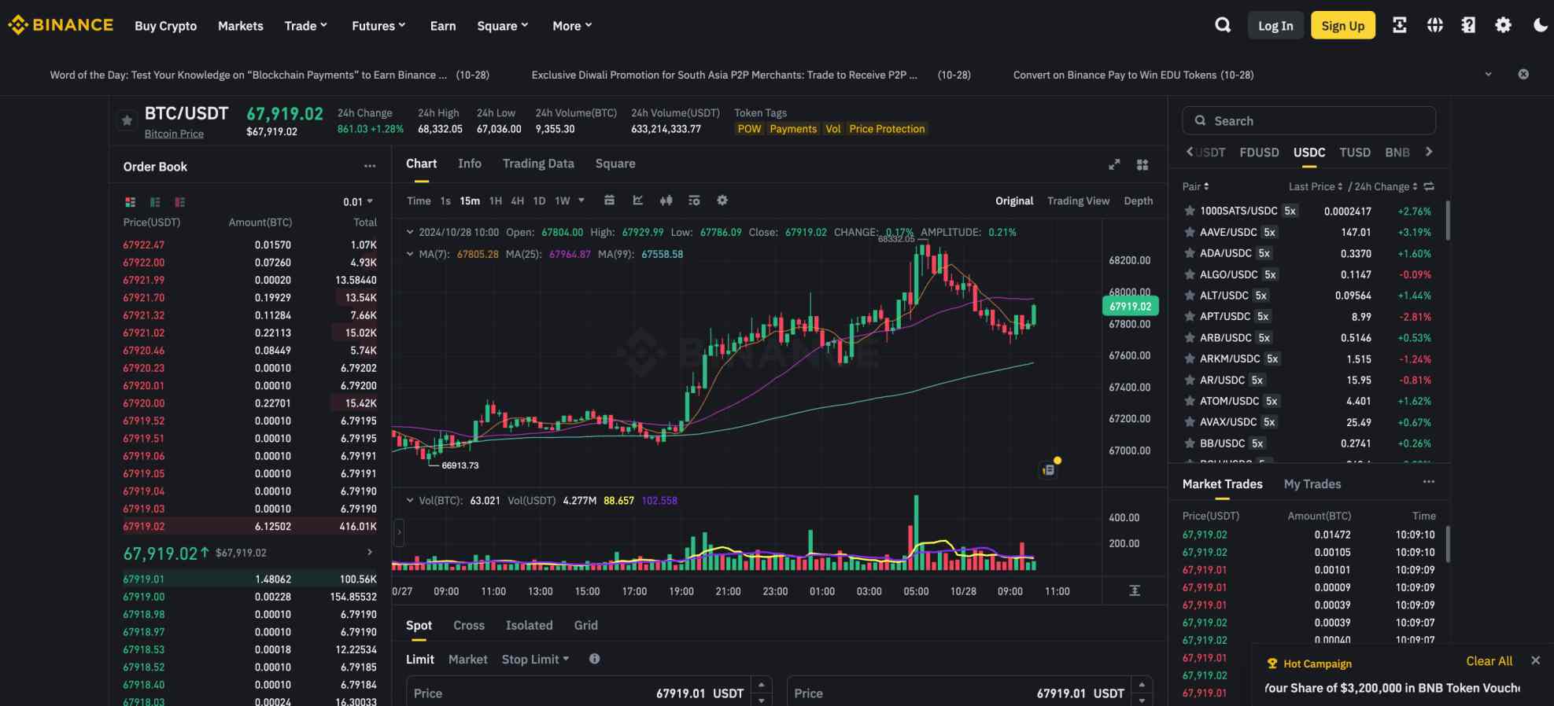Image resolution: width=1554 pixels, height=706 pixels.
Task: Open the language globe icon
Action: point(1435,25)
